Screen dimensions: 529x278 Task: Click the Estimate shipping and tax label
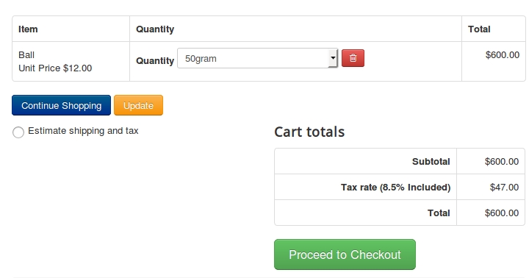[x=83, y=131]
